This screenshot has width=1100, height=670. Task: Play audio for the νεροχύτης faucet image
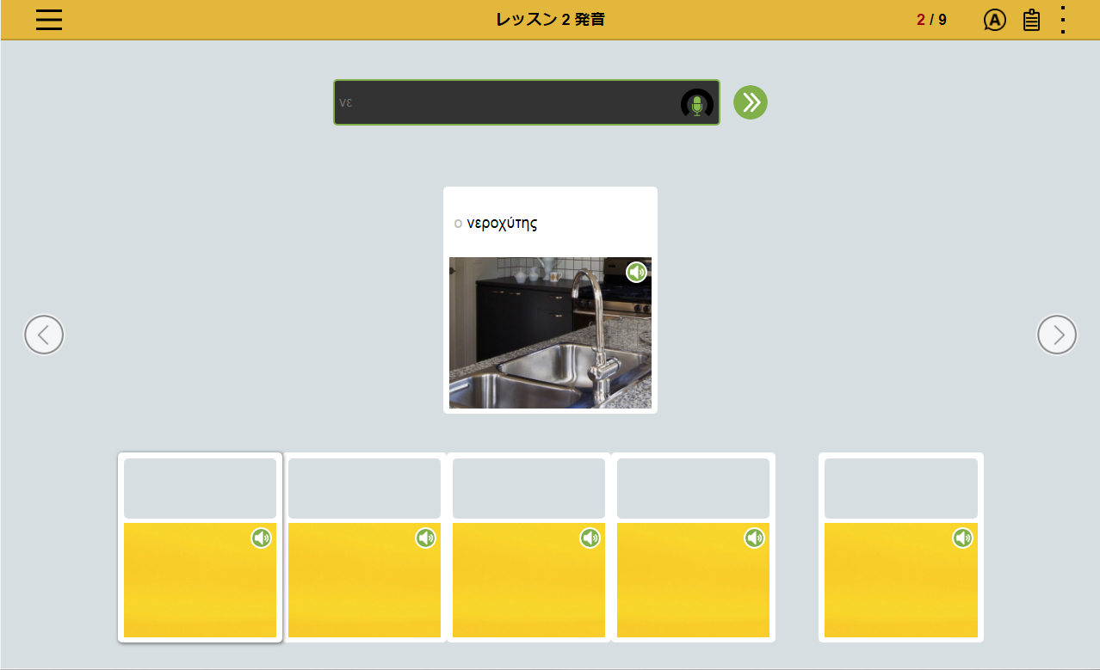coord(636,273)
